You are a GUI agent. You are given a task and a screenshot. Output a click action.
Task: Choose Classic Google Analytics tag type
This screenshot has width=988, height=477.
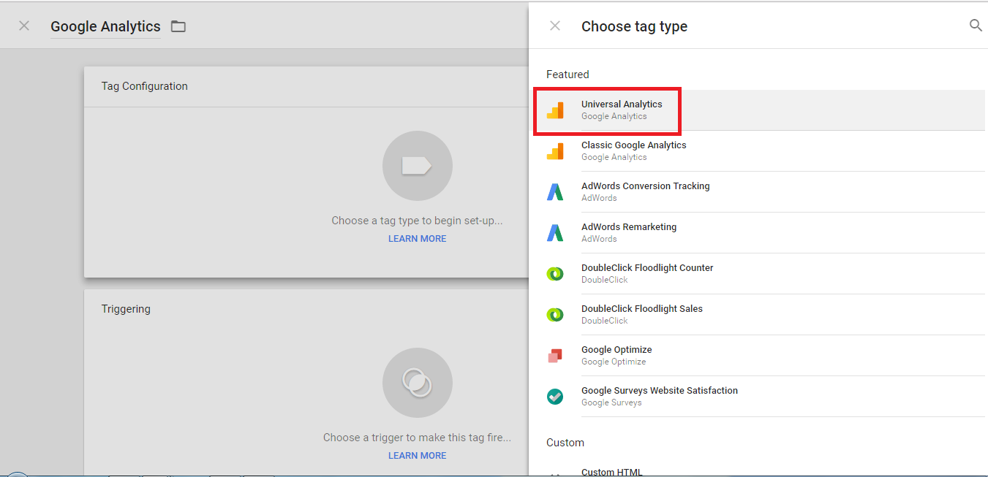point(757,151)
